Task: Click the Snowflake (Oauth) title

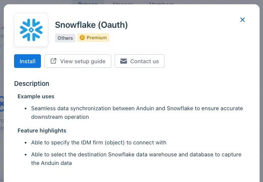Action: [x=91, y=25]
